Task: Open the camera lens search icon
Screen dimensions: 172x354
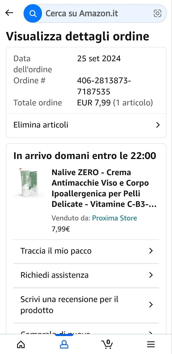Action: click(x=157, y=13)
